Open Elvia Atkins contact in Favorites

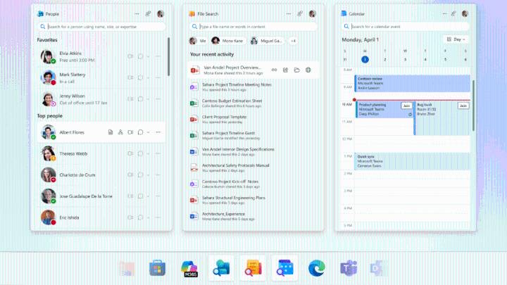coord(101,56)
